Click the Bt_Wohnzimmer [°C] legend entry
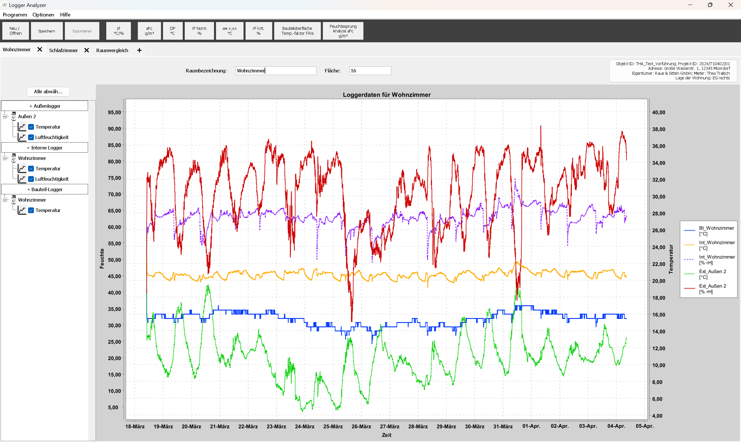The height and width of the screenshot is (442, 741). coord(709,231)
